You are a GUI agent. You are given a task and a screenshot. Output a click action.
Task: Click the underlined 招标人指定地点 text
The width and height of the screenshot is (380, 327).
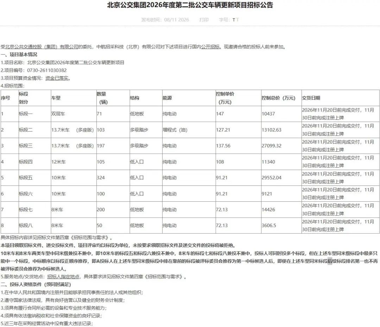pos(63,277)
